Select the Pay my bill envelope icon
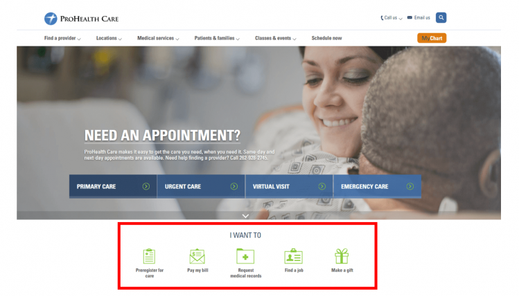 (197, 256)
